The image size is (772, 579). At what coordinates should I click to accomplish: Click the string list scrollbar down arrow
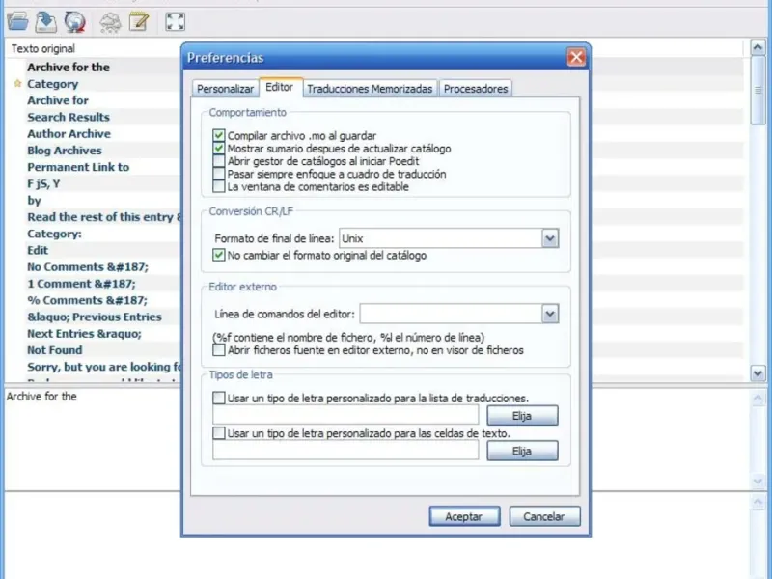pos(758,372)
